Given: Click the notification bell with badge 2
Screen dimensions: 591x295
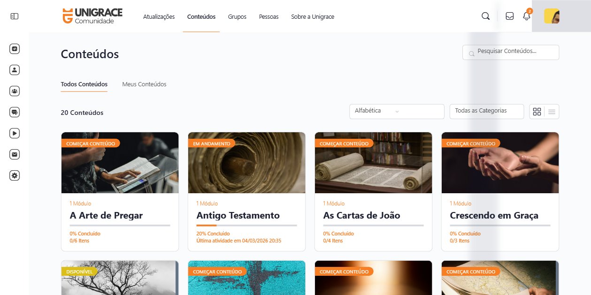Looking at the screenshot, I should (x=526, y=15).
